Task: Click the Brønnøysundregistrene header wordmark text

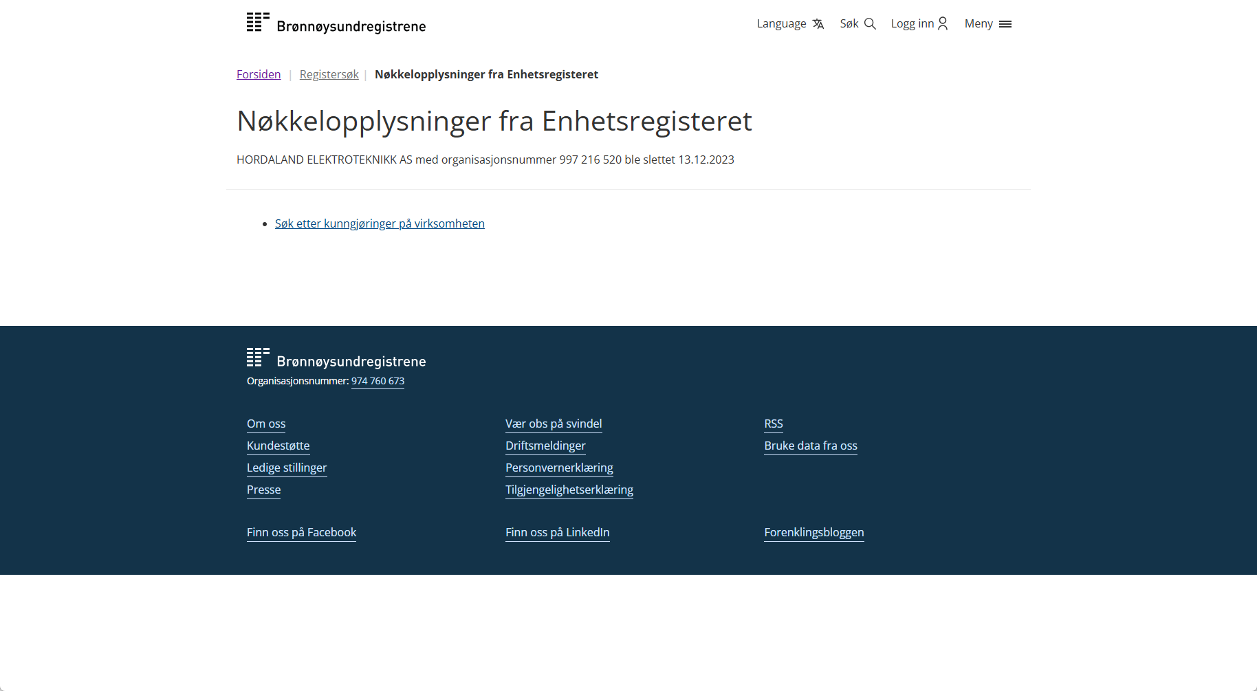Action: pyautogui.click(x=351, y=27)
